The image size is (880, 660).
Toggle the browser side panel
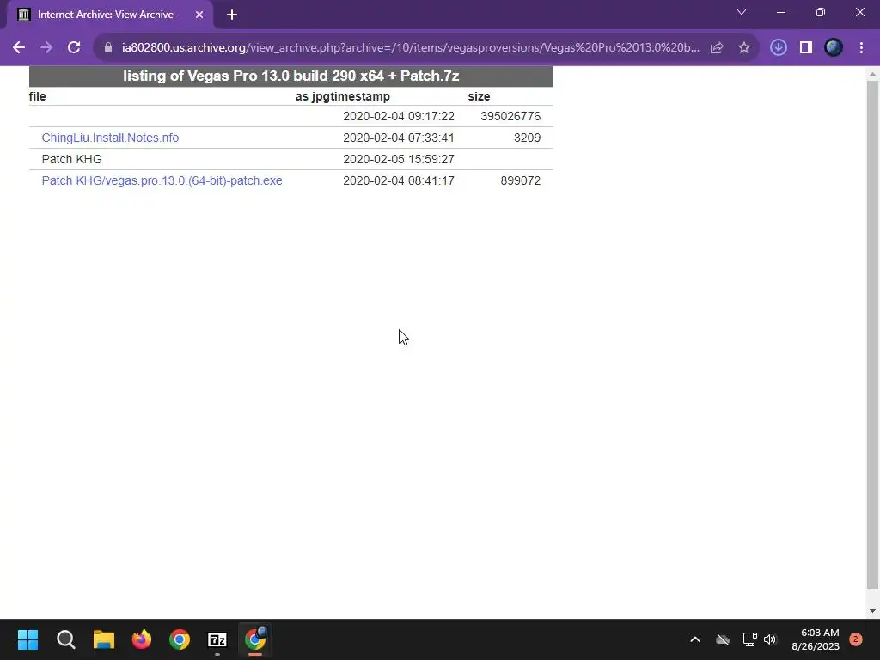806,48
